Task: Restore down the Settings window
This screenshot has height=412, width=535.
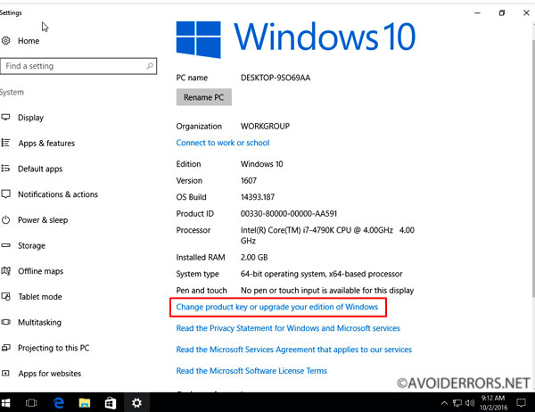Action: pyautogui.click(x=501, y=13)
